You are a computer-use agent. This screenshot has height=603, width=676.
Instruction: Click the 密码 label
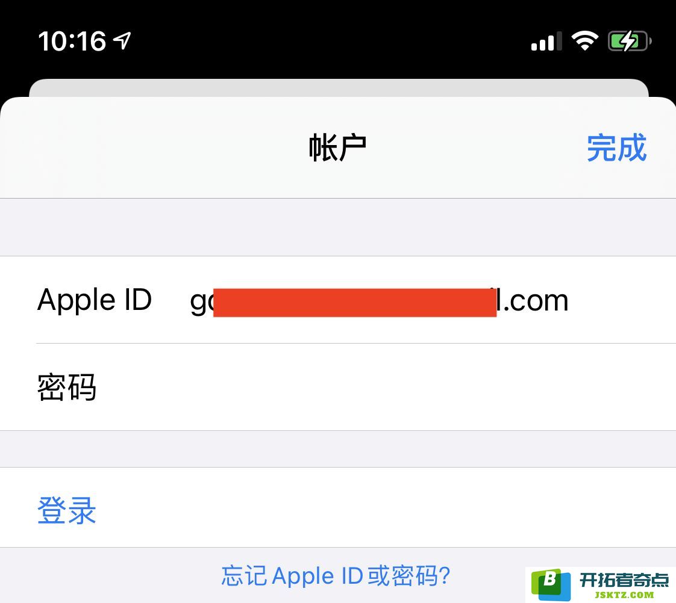click(66, 387)
